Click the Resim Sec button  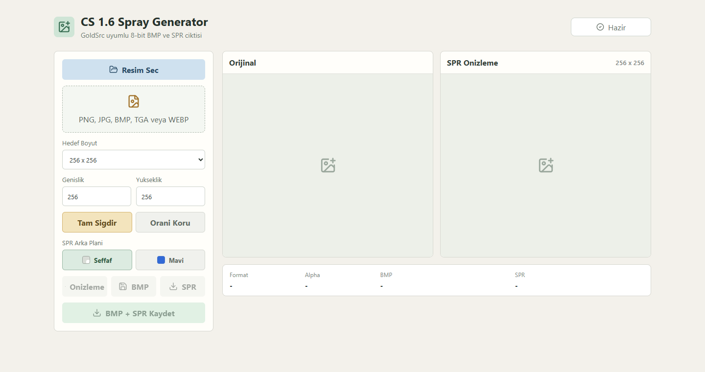point(134,70)
